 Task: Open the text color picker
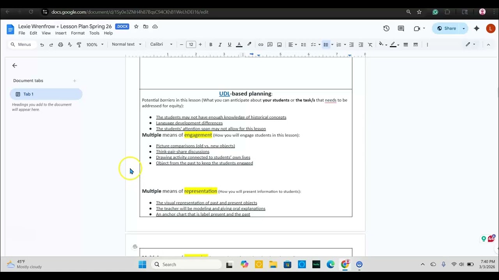point(239,45)
